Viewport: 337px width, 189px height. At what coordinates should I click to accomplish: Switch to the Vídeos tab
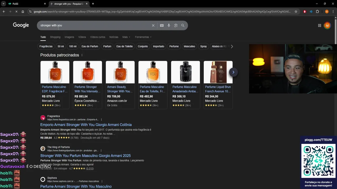[82, 37]
